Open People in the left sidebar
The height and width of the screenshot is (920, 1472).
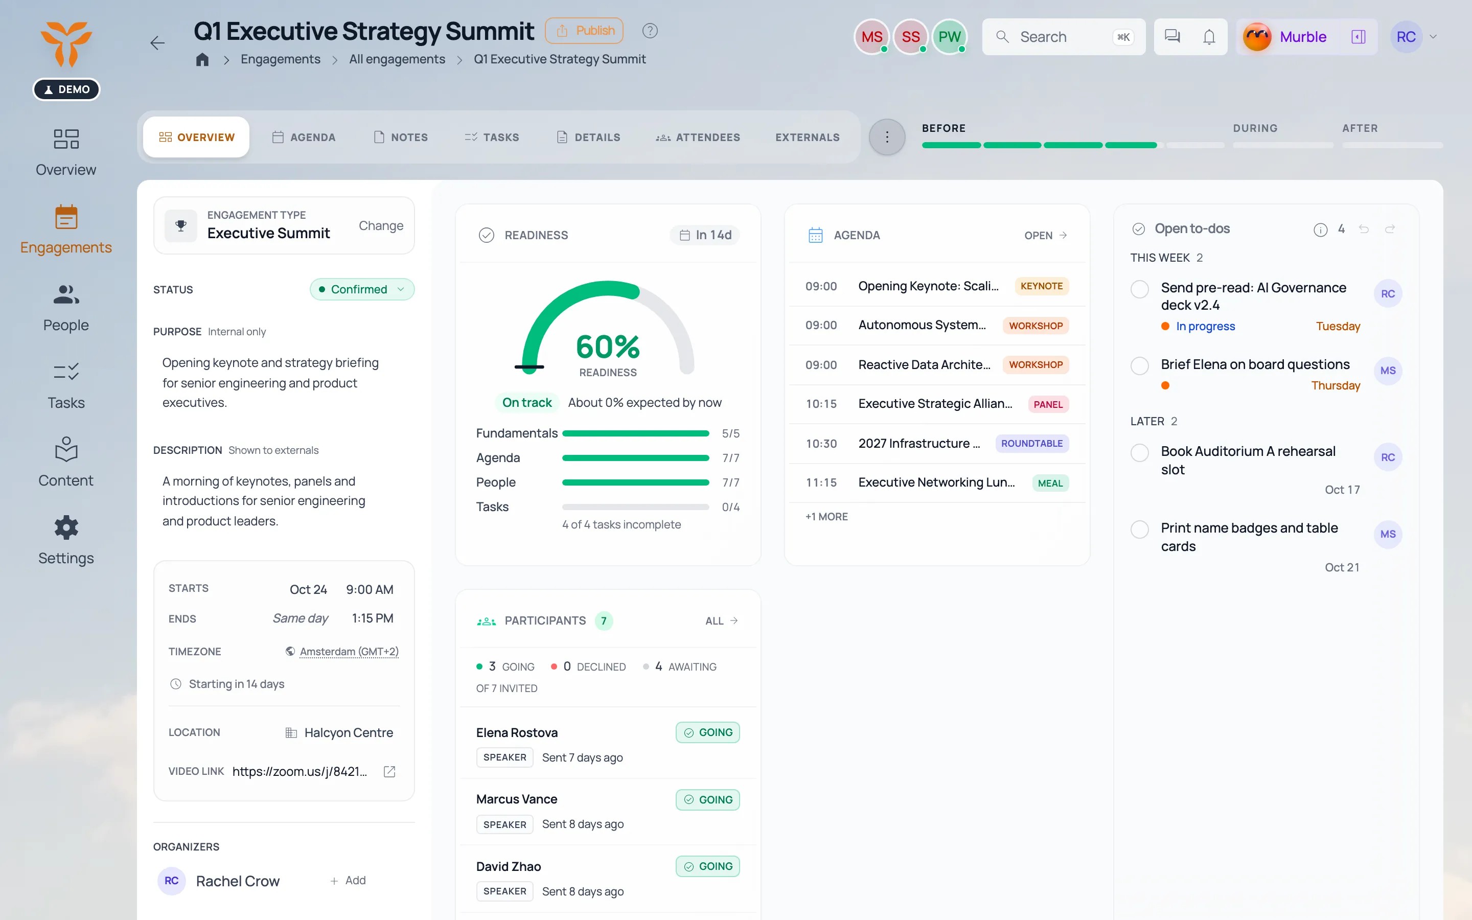click(x=66, y=308)
